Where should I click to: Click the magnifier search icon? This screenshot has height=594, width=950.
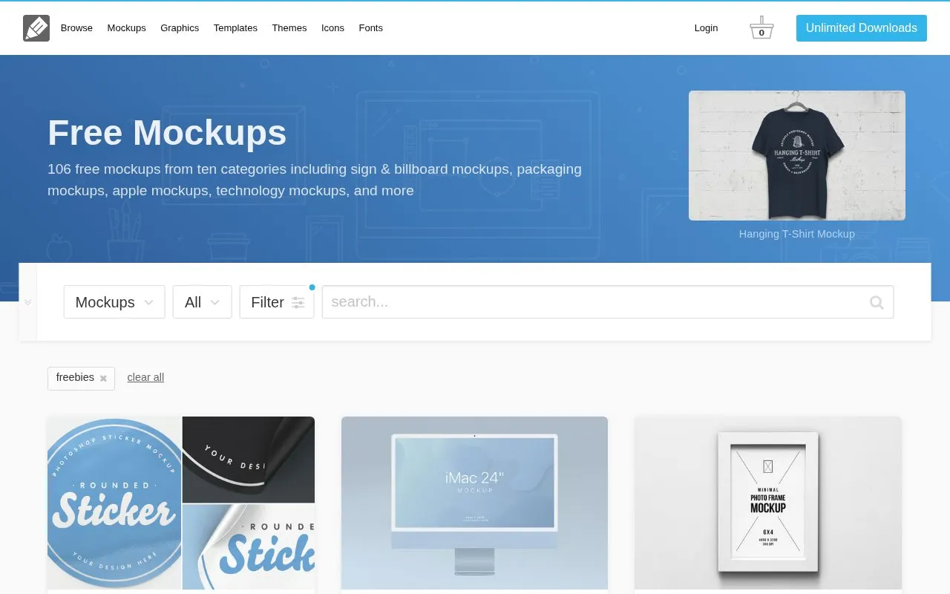pyautogui.click(x=877, y=302)
